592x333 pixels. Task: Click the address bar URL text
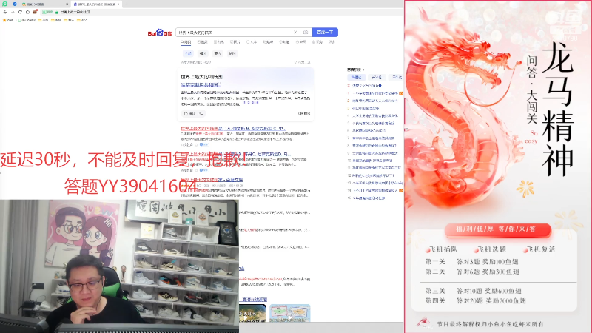click(75, 12)
